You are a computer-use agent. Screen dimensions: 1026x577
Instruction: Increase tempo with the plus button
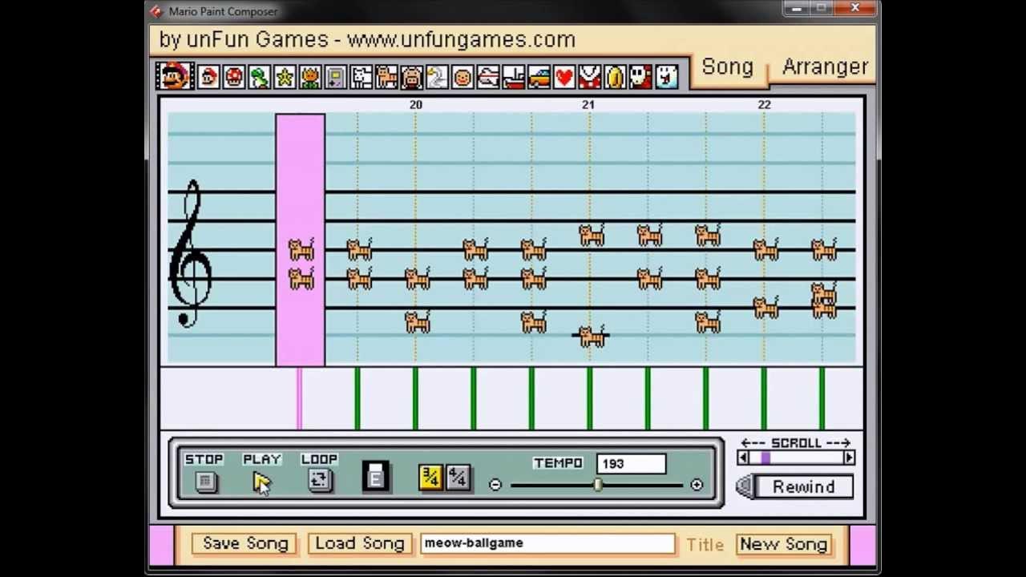(x=696, y=485)
